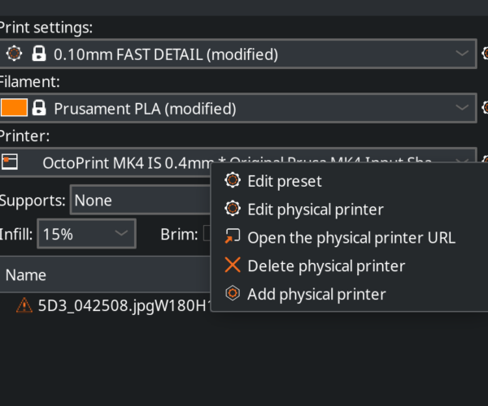Click the gear icon in Print settings box
Image resolution: width=488 pixels, height=406 pixels.
[14, 54]
